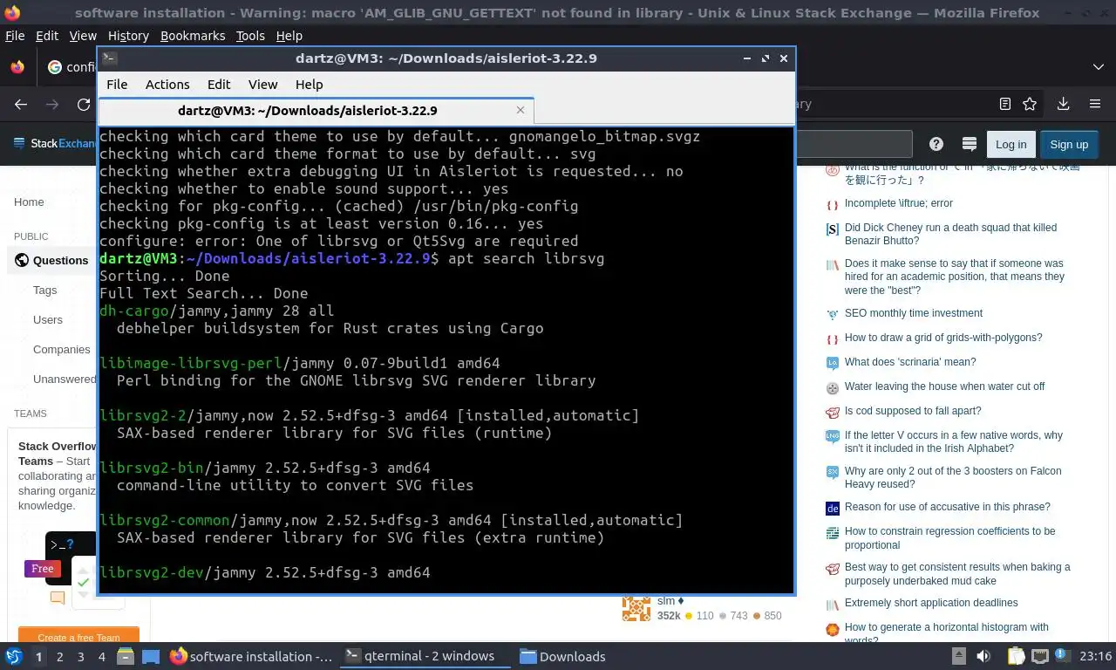Reload the Firefox page
This screenshot has height=670, width=1116.
click(84, 104)
